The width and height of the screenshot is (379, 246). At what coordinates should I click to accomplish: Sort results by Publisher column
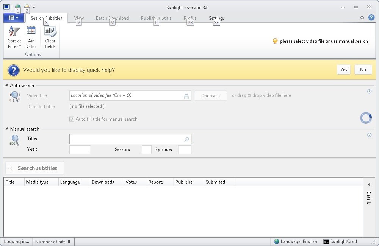pyautogui.click(x=189, y=182)
